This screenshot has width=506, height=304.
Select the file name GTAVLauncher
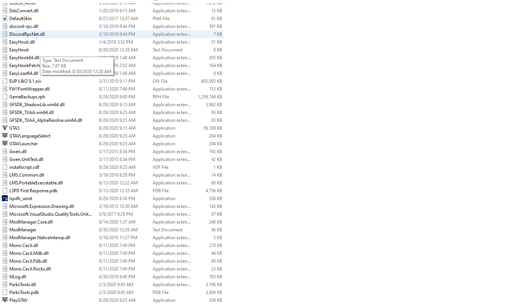click(x=24, y=144)
